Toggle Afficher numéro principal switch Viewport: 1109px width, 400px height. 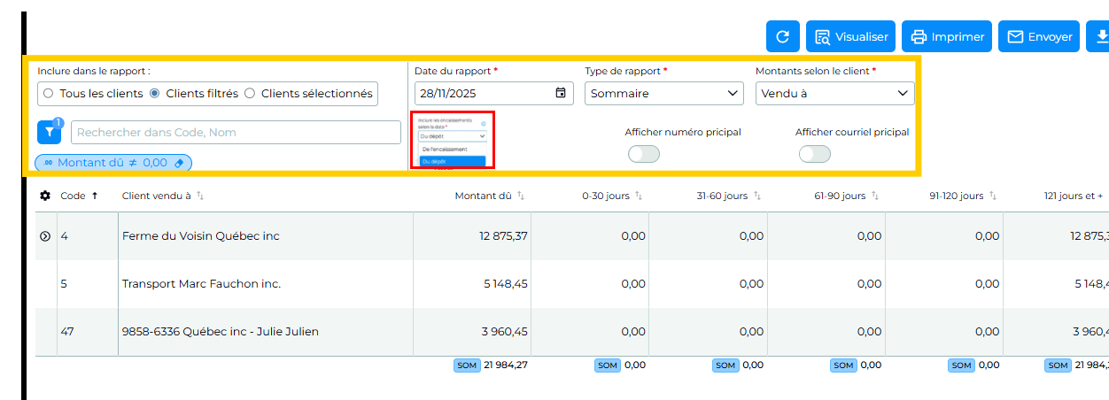tap(644, 154)
